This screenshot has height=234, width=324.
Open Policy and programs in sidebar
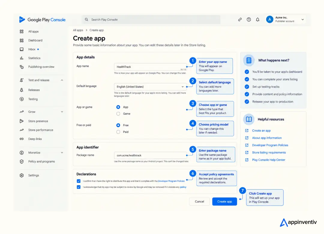click(41, 161)
